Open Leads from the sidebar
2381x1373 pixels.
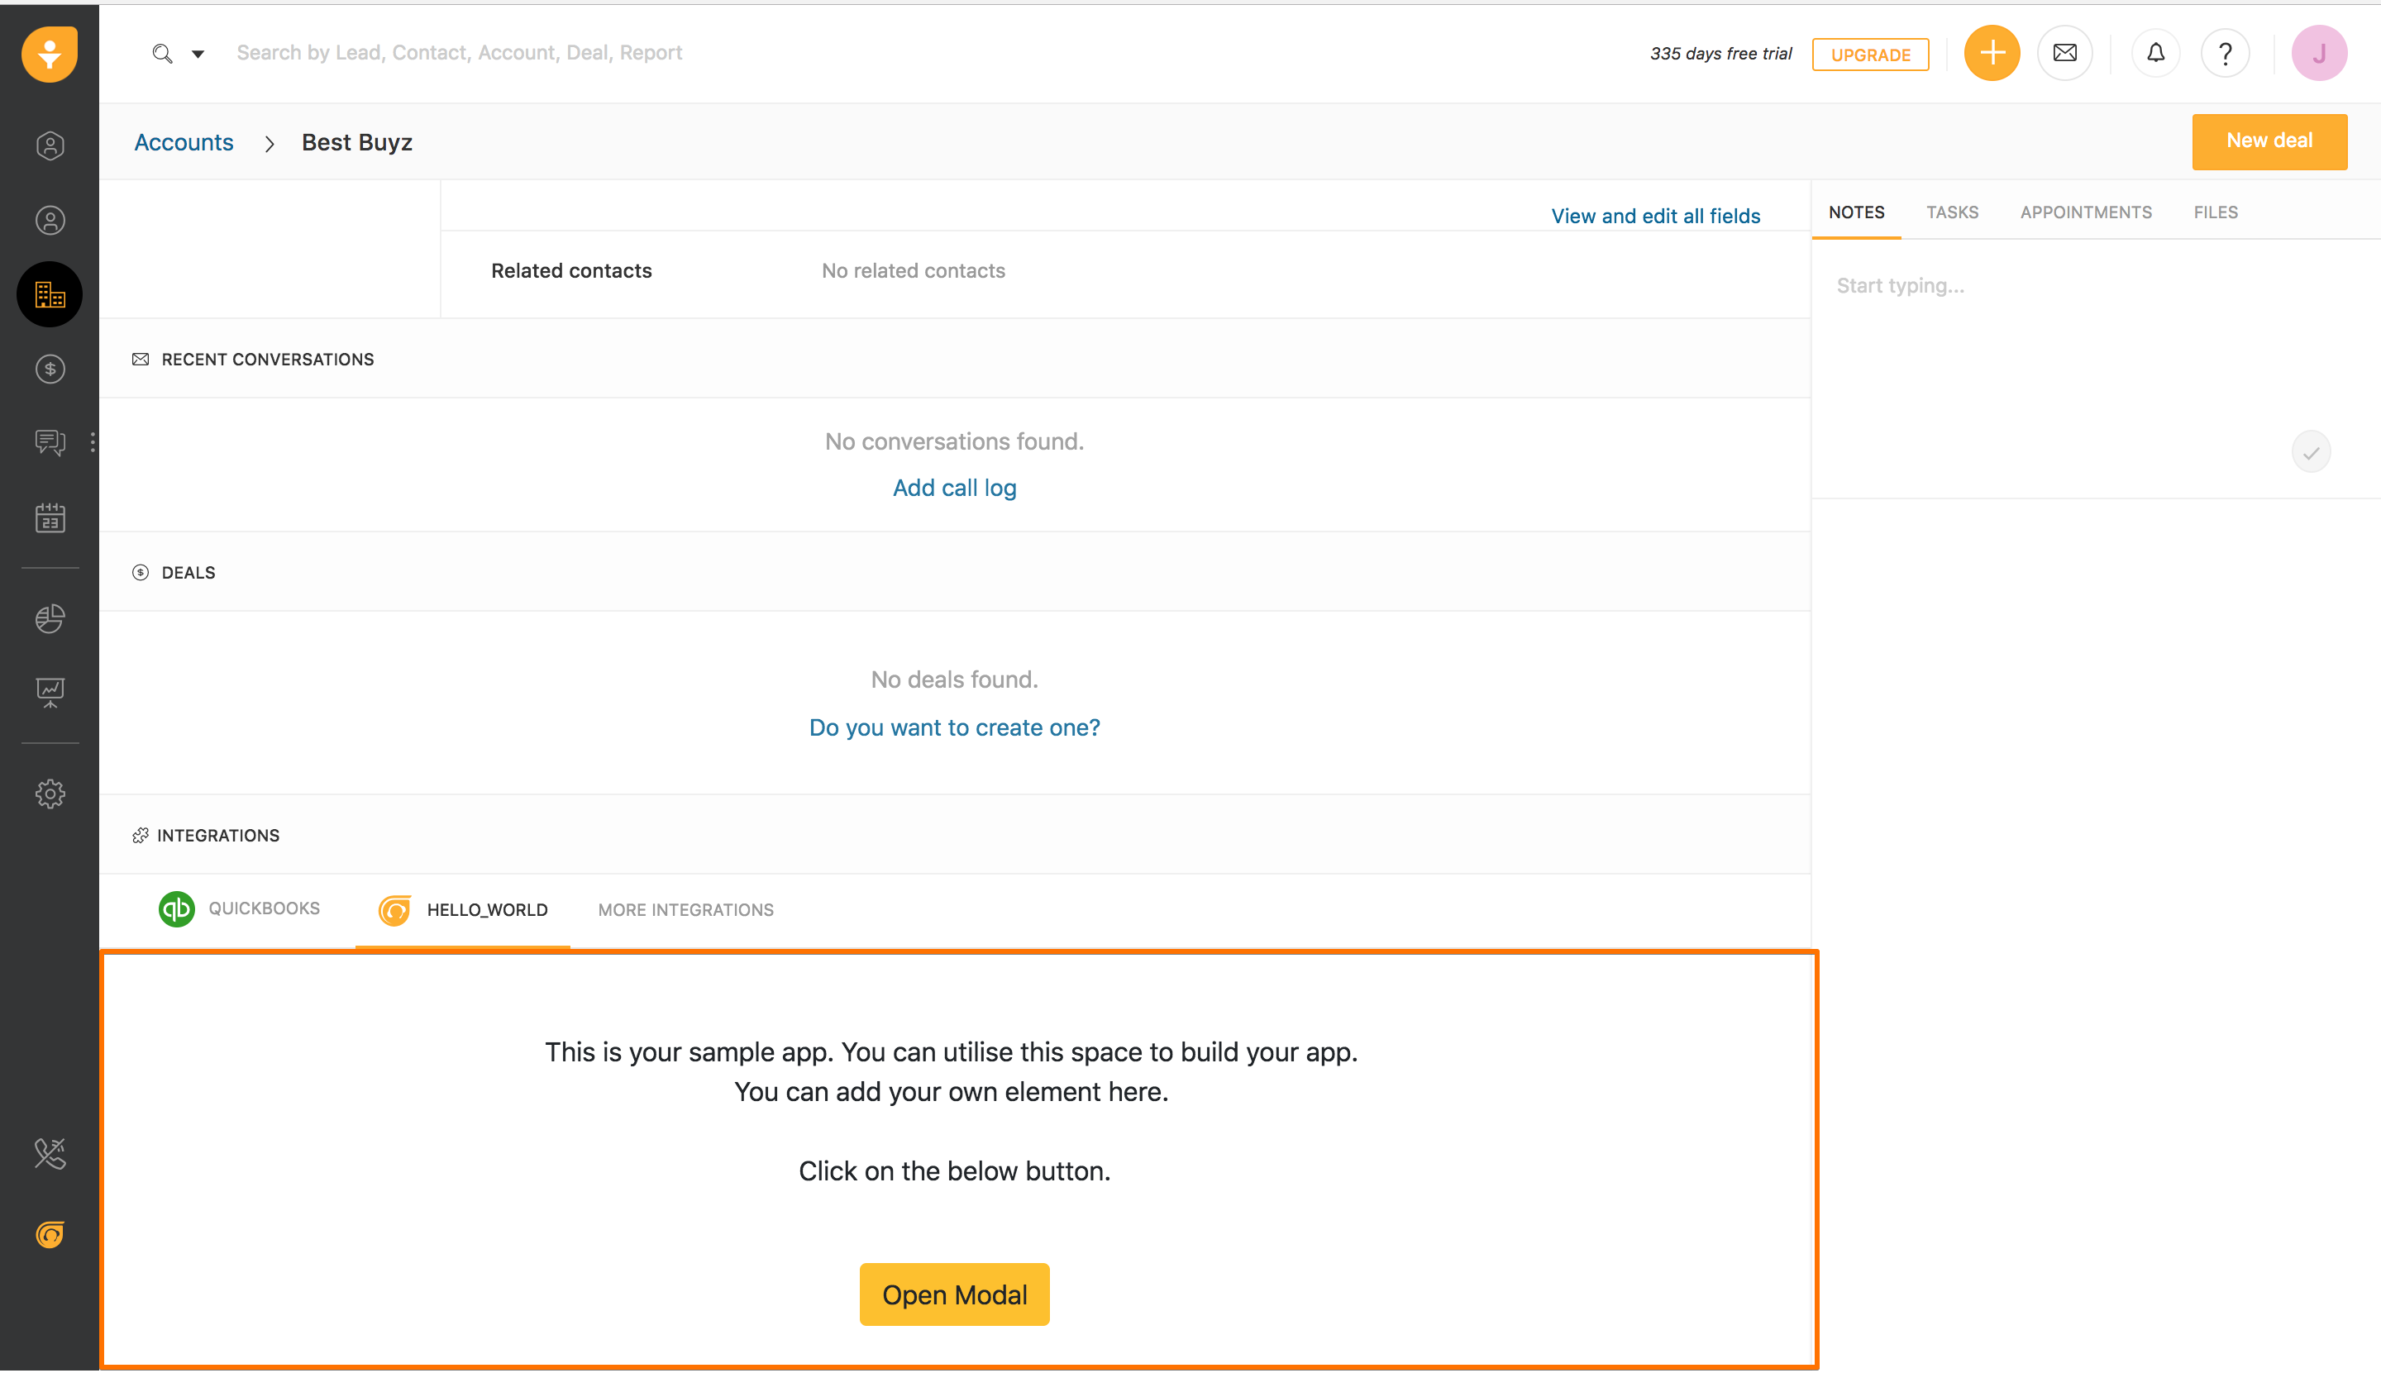(50, 146)
